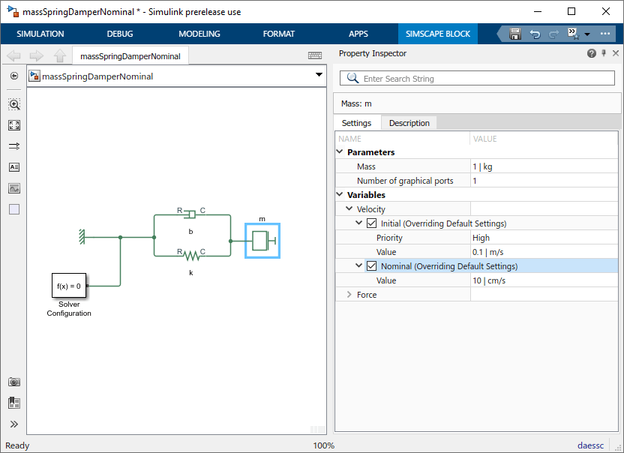Collapse the Velocity variable node

(349, 208)
